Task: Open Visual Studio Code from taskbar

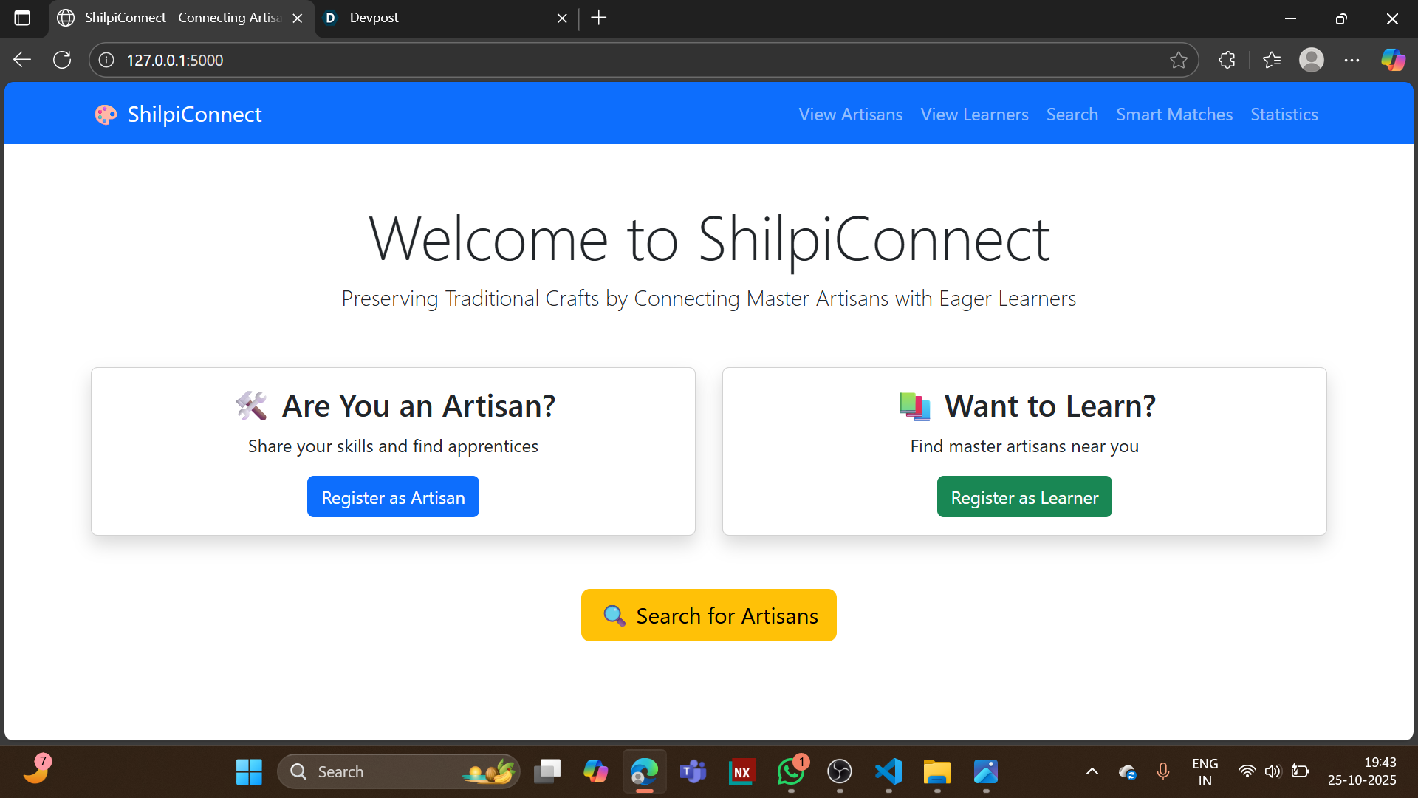Action: coord(888,772)
